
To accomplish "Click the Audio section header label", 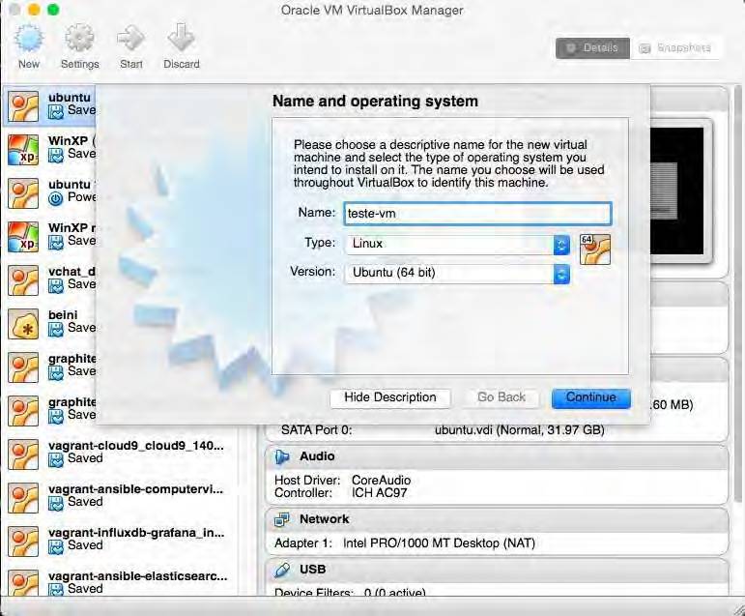I will 317,456.
